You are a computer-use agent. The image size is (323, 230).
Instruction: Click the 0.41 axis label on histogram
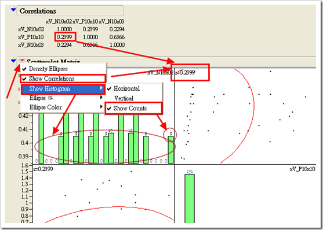click(x=23, y=129)
